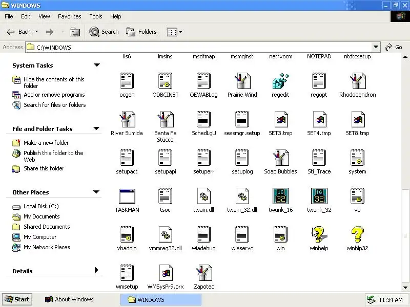Select the regedit file icon

point(280,81)
